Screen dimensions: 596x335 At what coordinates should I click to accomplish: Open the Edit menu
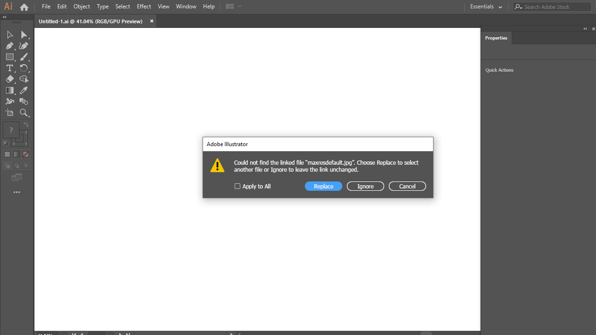tap(62, 7)
